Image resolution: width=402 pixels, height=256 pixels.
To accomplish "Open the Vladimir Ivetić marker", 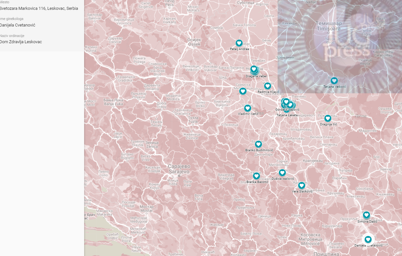I will click(247, 108).
